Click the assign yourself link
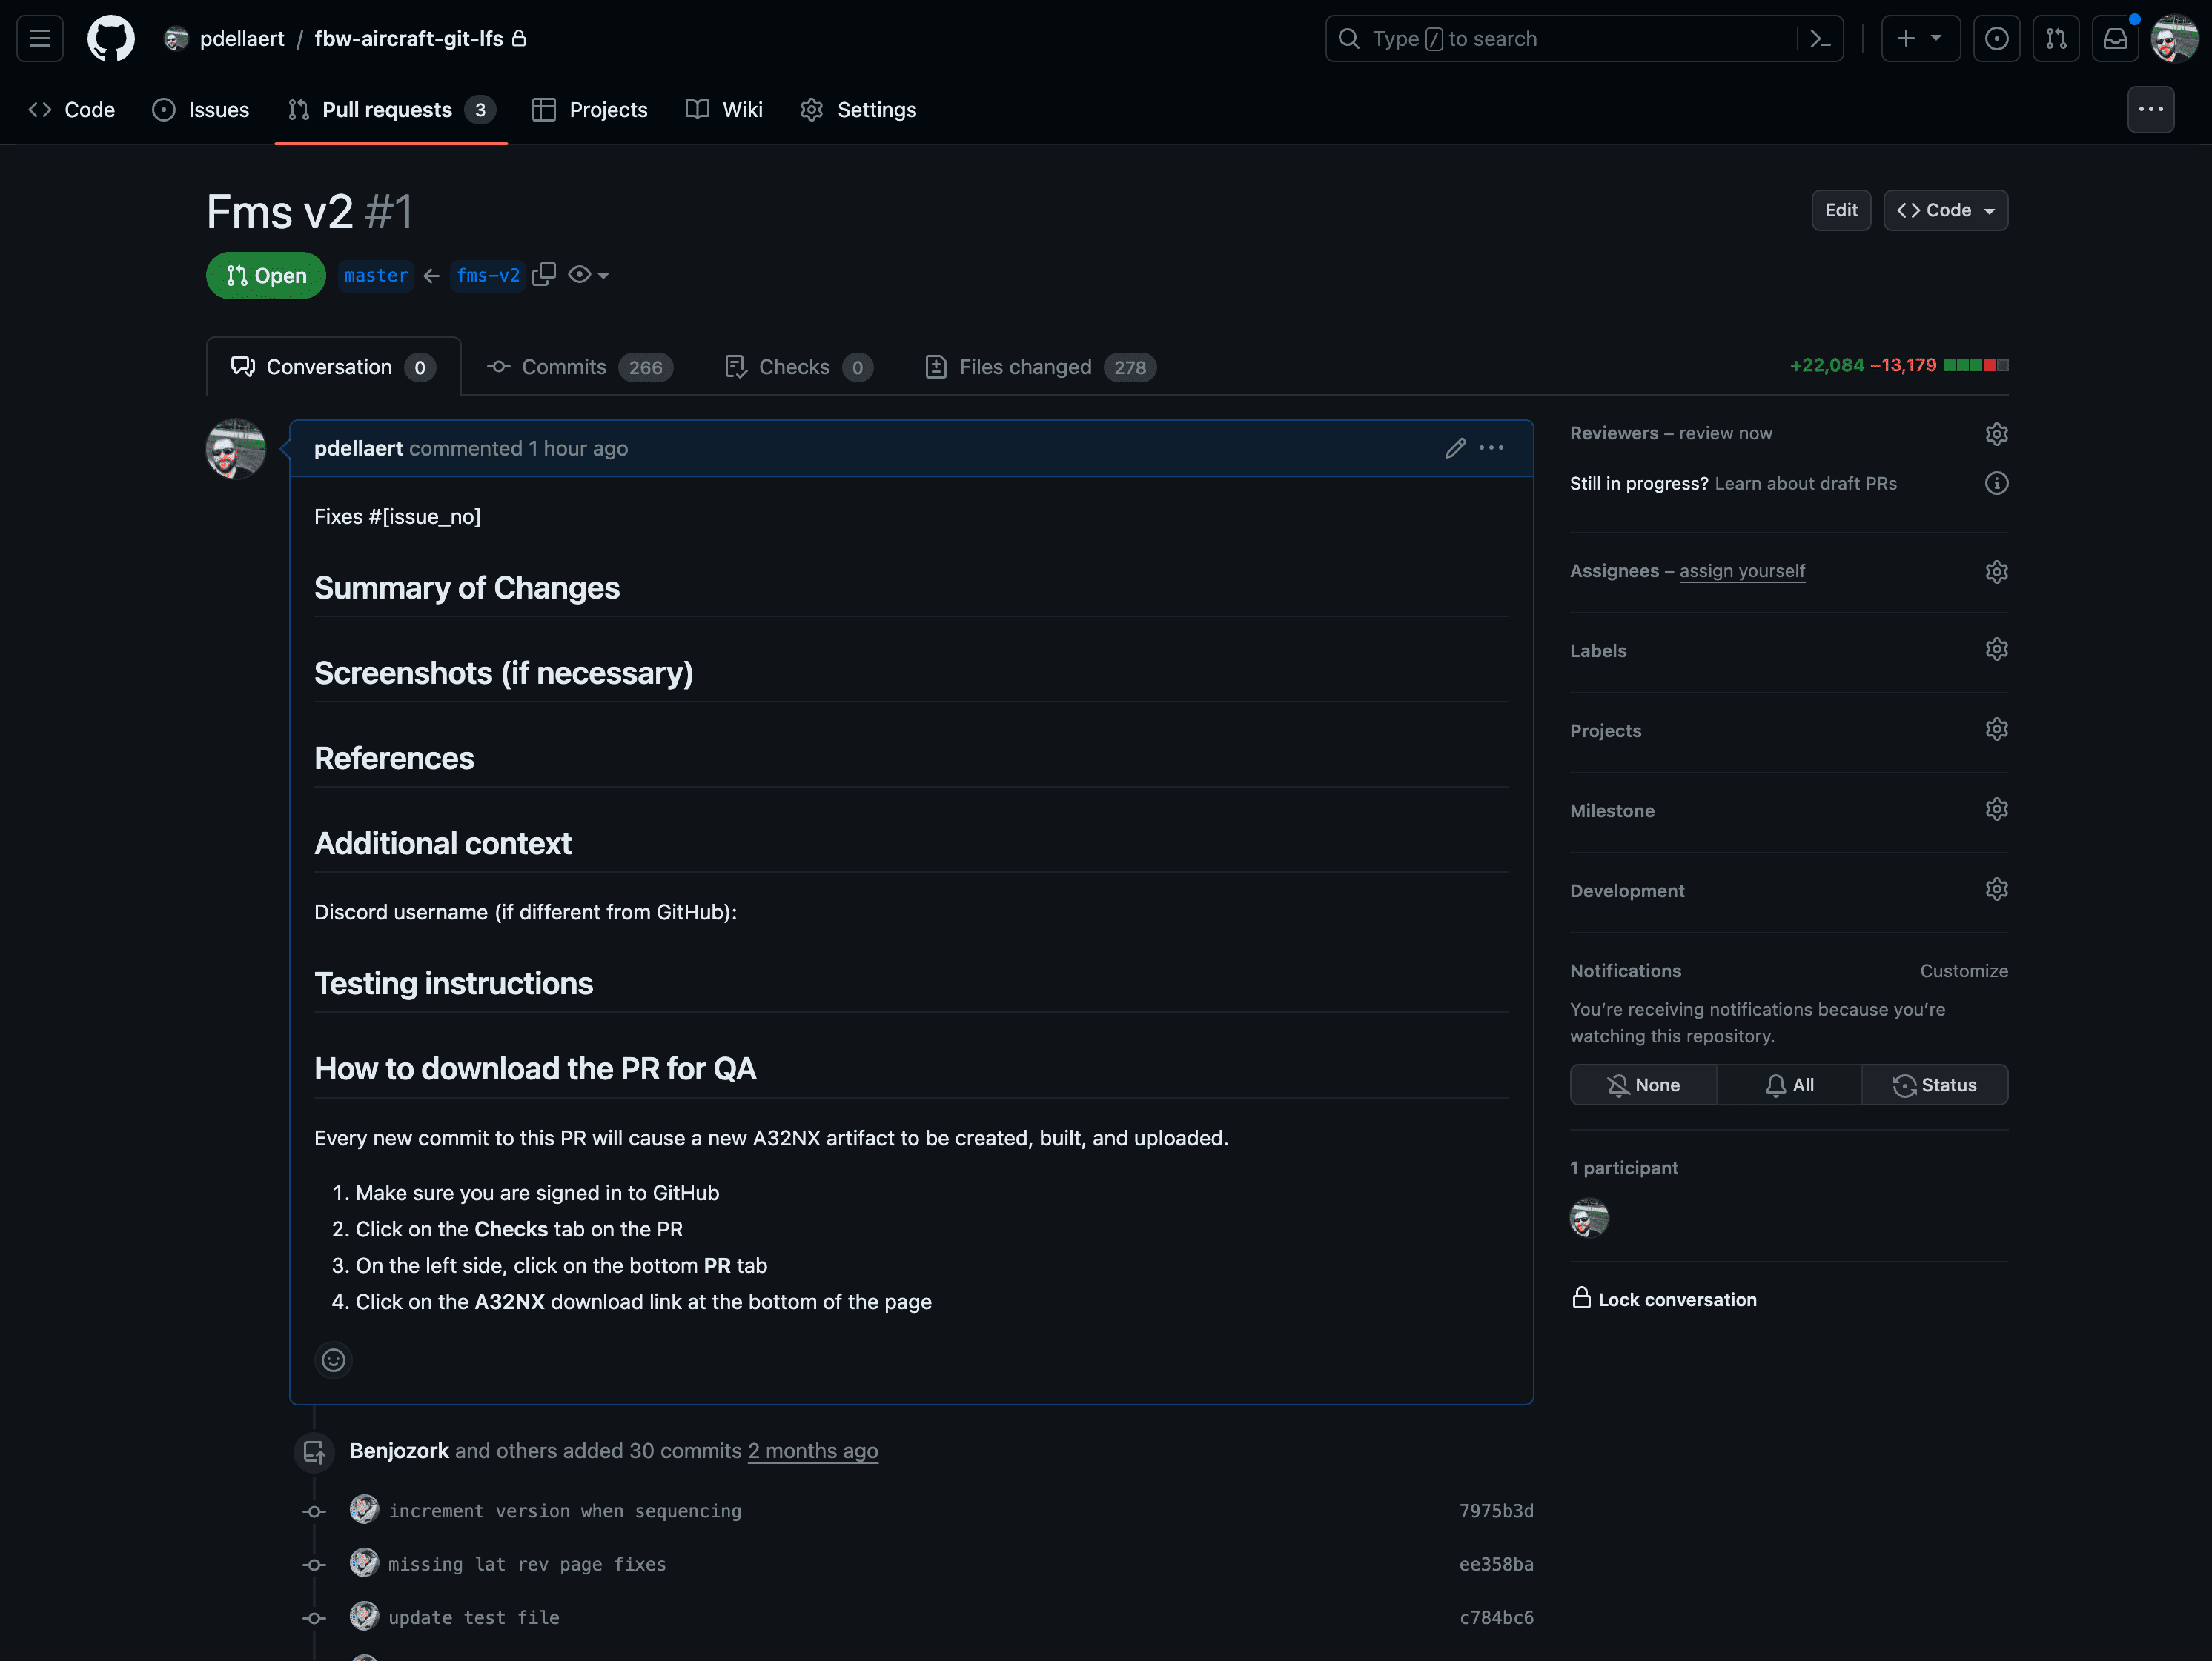Viewport: 2212px width, 1661px height. pyautogui.click(x=1741, y=570)
